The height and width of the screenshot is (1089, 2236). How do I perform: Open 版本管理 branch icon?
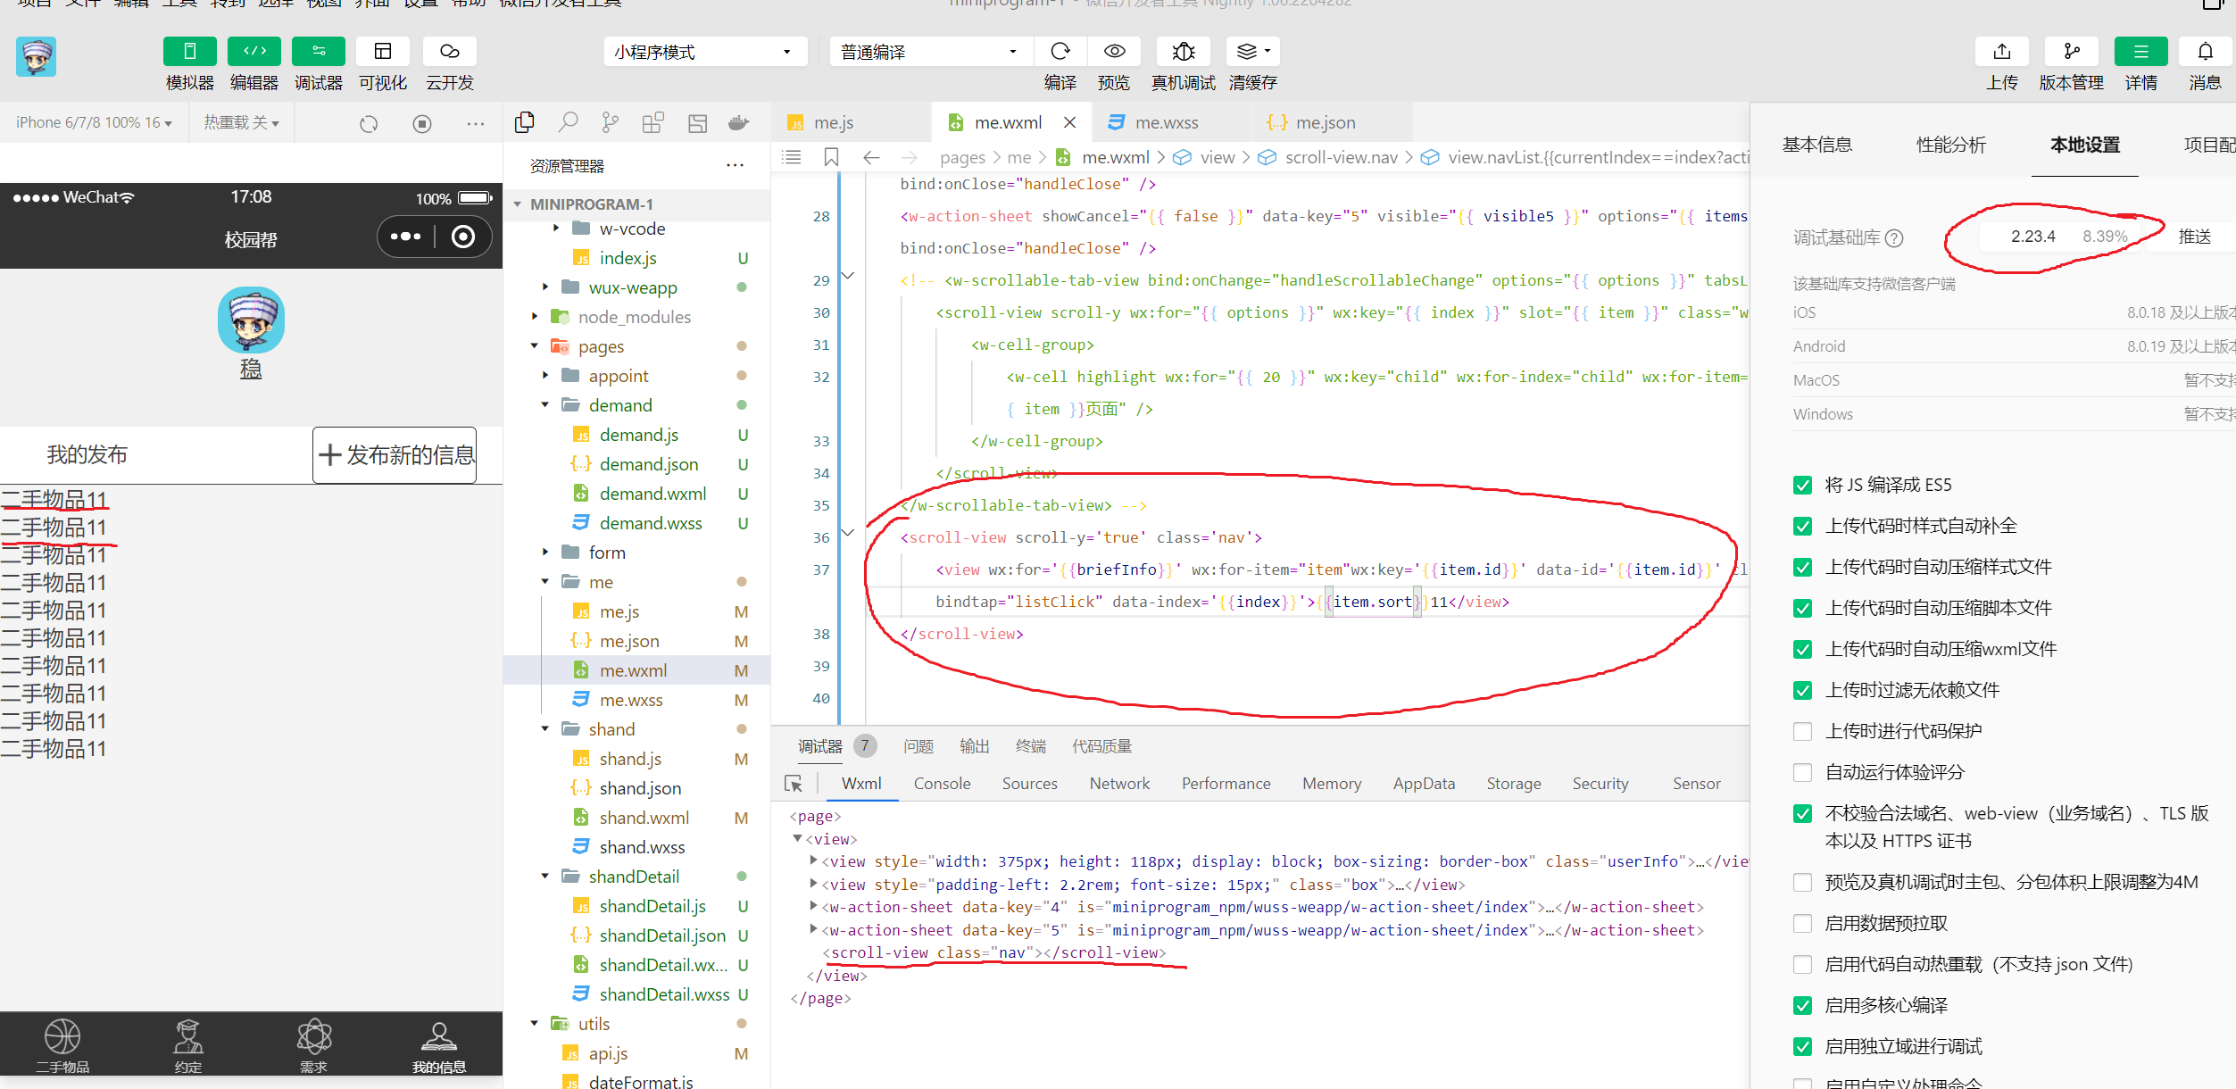2071,52
